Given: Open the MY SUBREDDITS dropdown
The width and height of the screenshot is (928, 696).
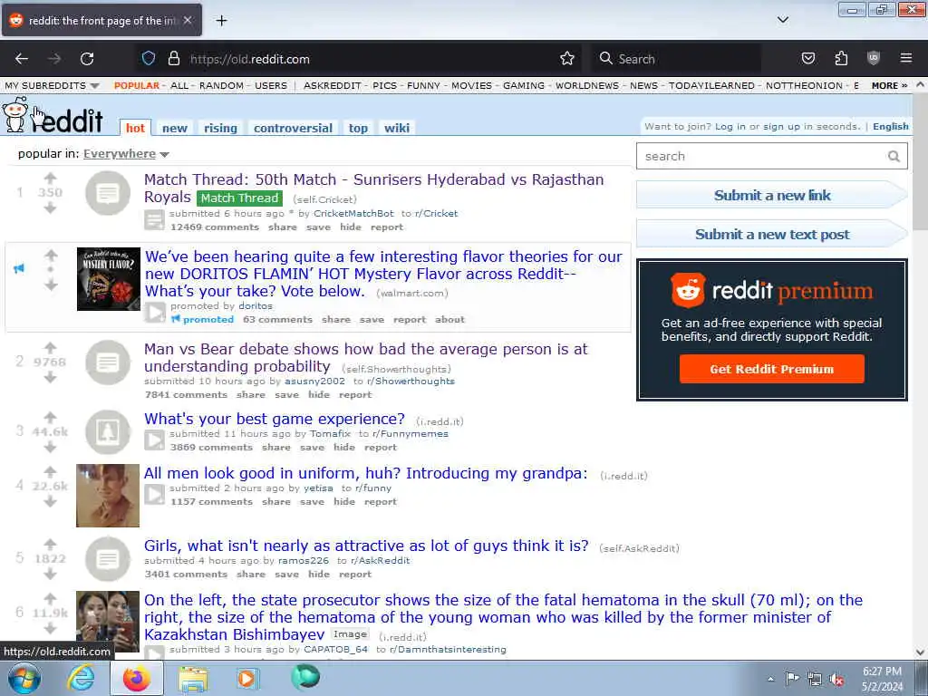Looking at the screenshot, I should tap(52, 85).
